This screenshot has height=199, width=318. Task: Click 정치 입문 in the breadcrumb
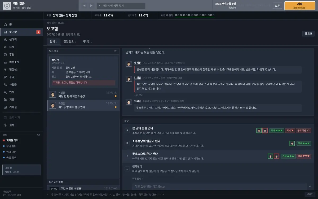coord(51,23)
